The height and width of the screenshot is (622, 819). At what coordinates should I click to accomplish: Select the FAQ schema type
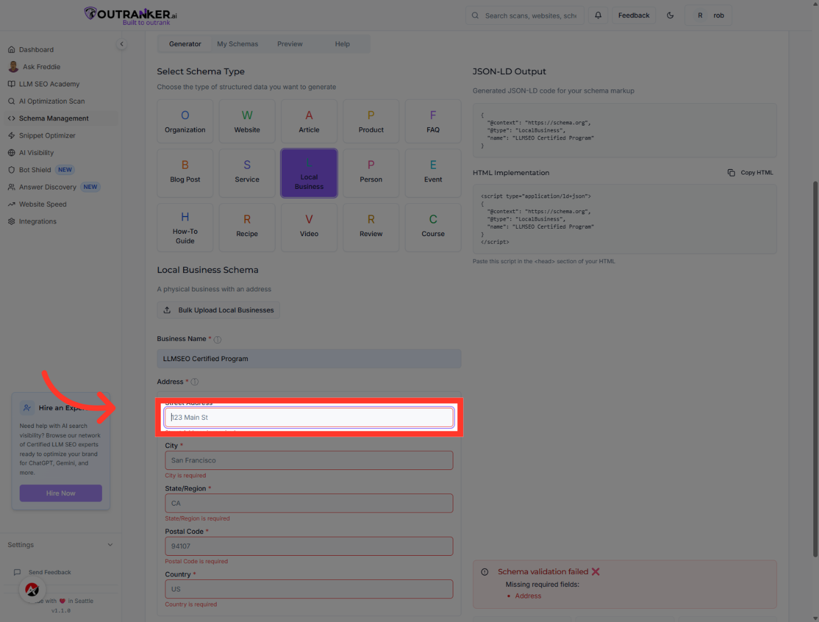click(x=433, y=121)
